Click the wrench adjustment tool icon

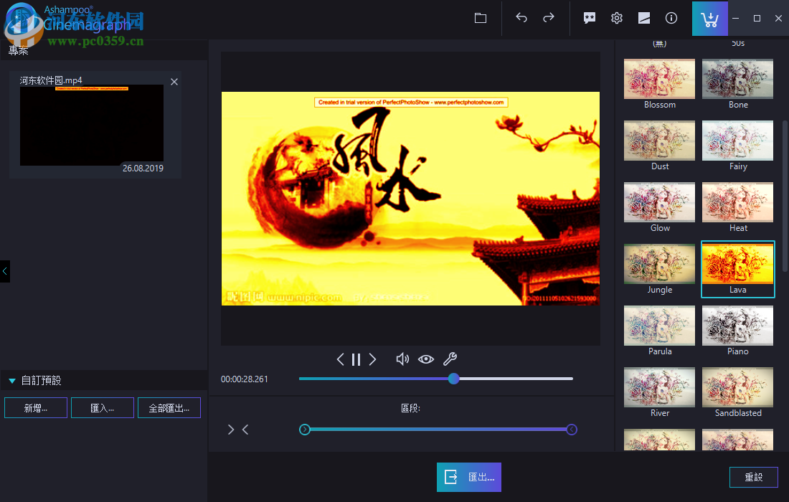450,359
